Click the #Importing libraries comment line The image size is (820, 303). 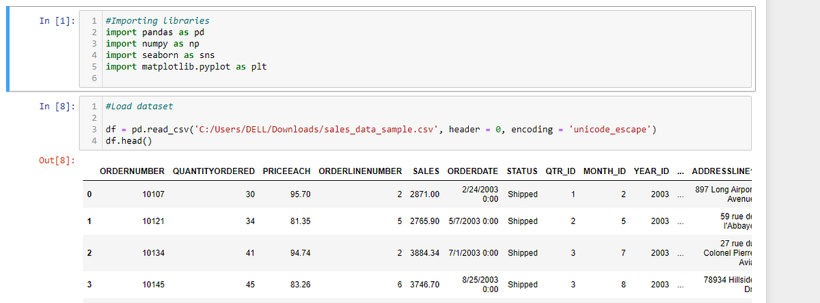pos(158,21)
